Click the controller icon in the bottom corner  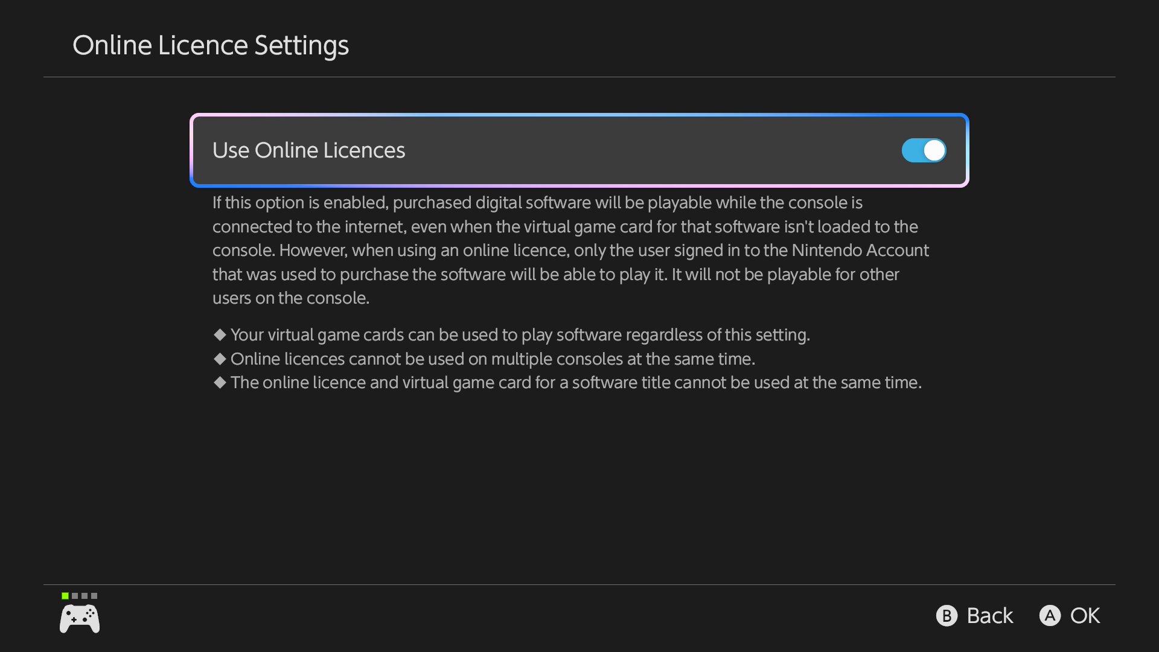pos(80,619)
